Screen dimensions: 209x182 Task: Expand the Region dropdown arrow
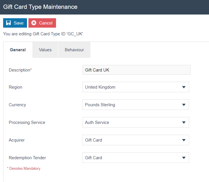point(184,87)
